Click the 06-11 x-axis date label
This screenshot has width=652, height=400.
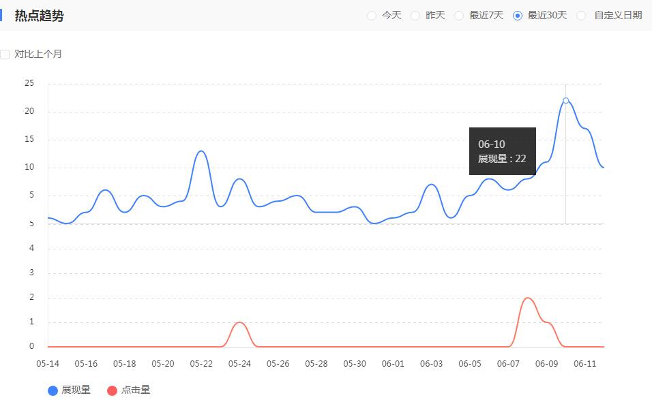coord(585,364)
